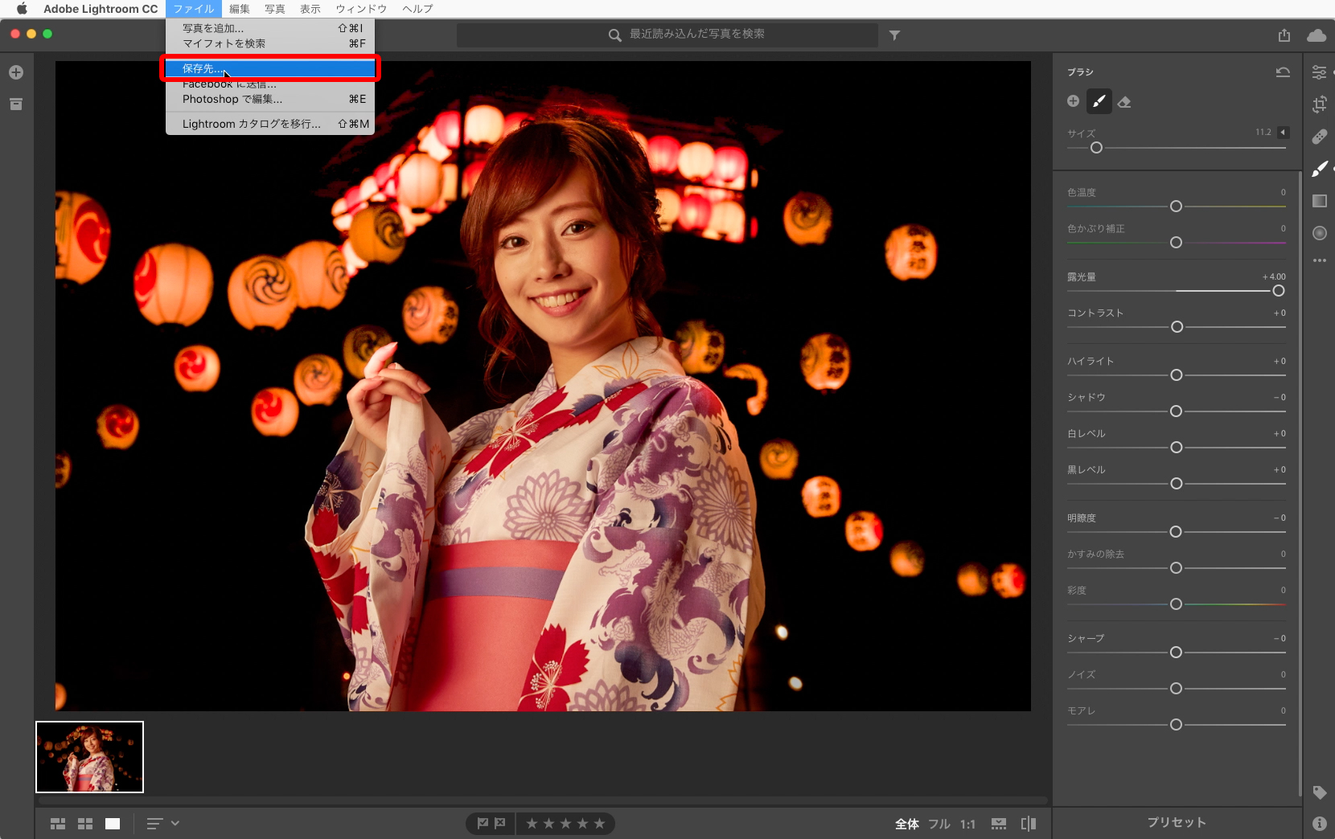Click the 色温度 slider handle
Screen dimensions: 1335x839
(1176, 207)
